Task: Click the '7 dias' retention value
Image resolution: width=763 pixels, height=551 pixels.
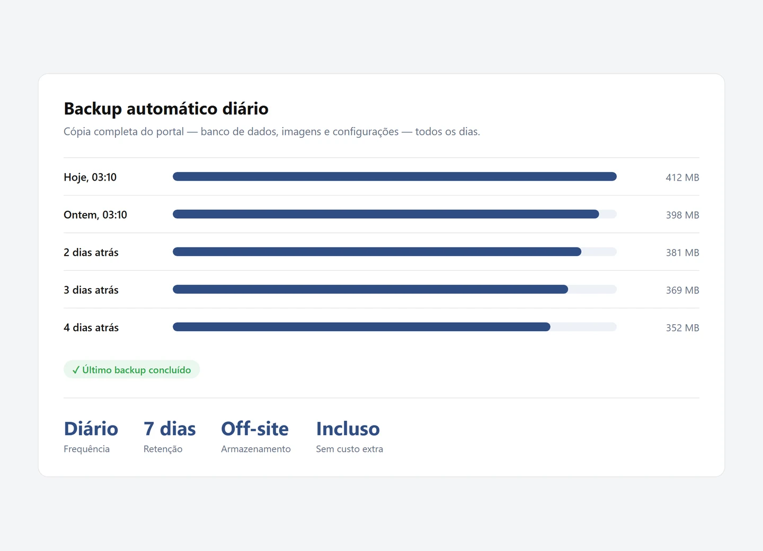Action: (x=170, y=429)
